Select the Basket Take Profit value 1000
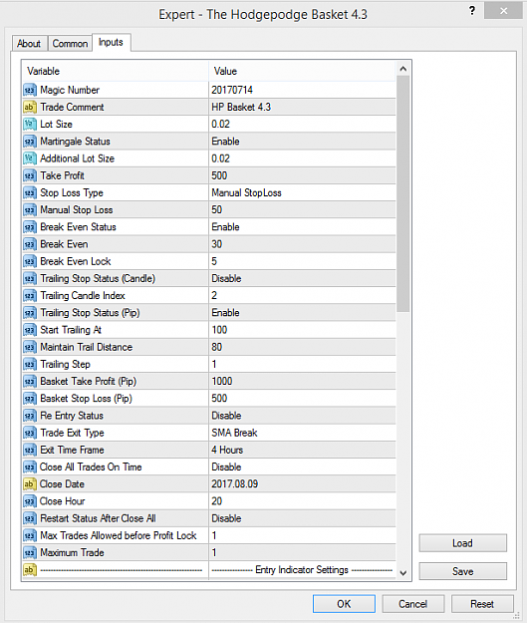 302,381
